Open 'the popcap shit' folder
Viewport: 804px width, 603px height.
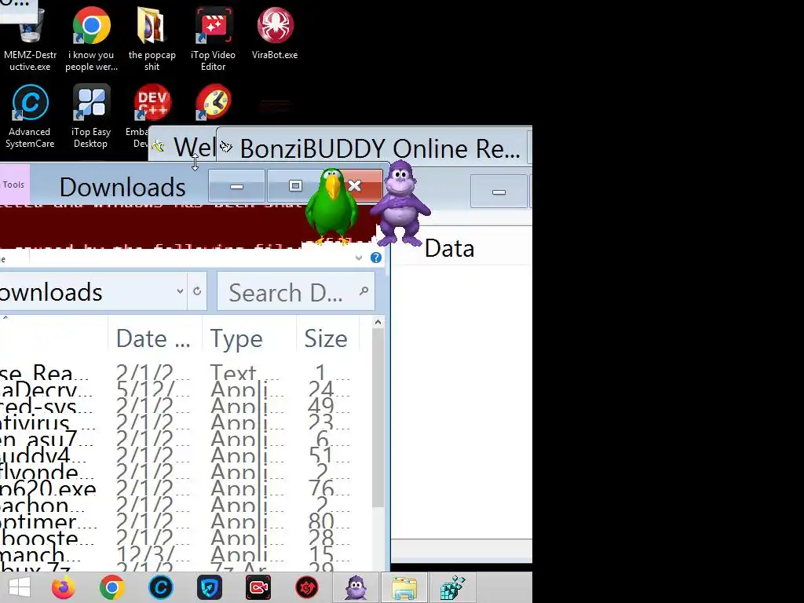point(152,40)
